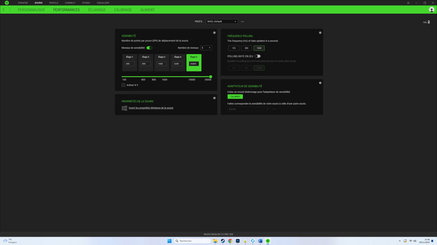Open Windows mouse properties link
Image resolution: width=437 pixels, height=245 pixels.
coord(151,108)
